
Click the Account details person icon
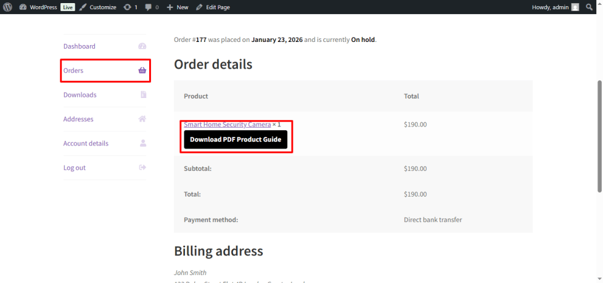coord(143,143)
